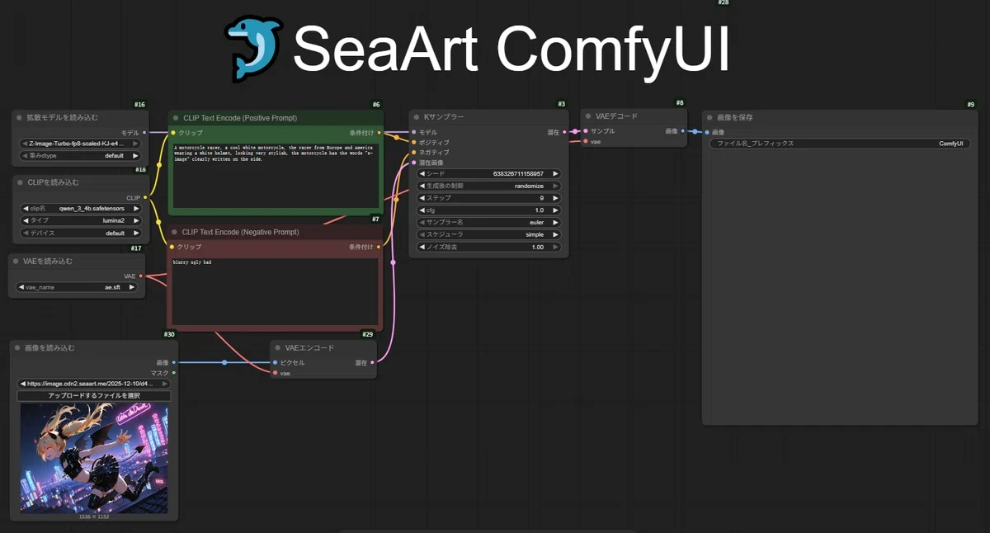This screenshot has width=990, height=533.
Task: Click the 条件付け output port of Negative Prompt node
Action: (x=379, y=247)
